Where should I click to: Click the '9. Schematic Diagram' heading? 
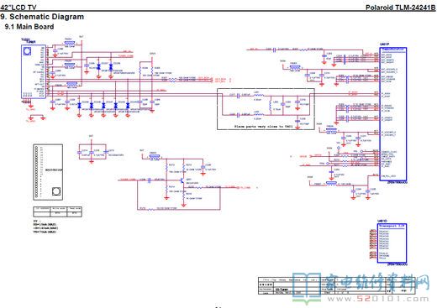(x=42, y=17)
